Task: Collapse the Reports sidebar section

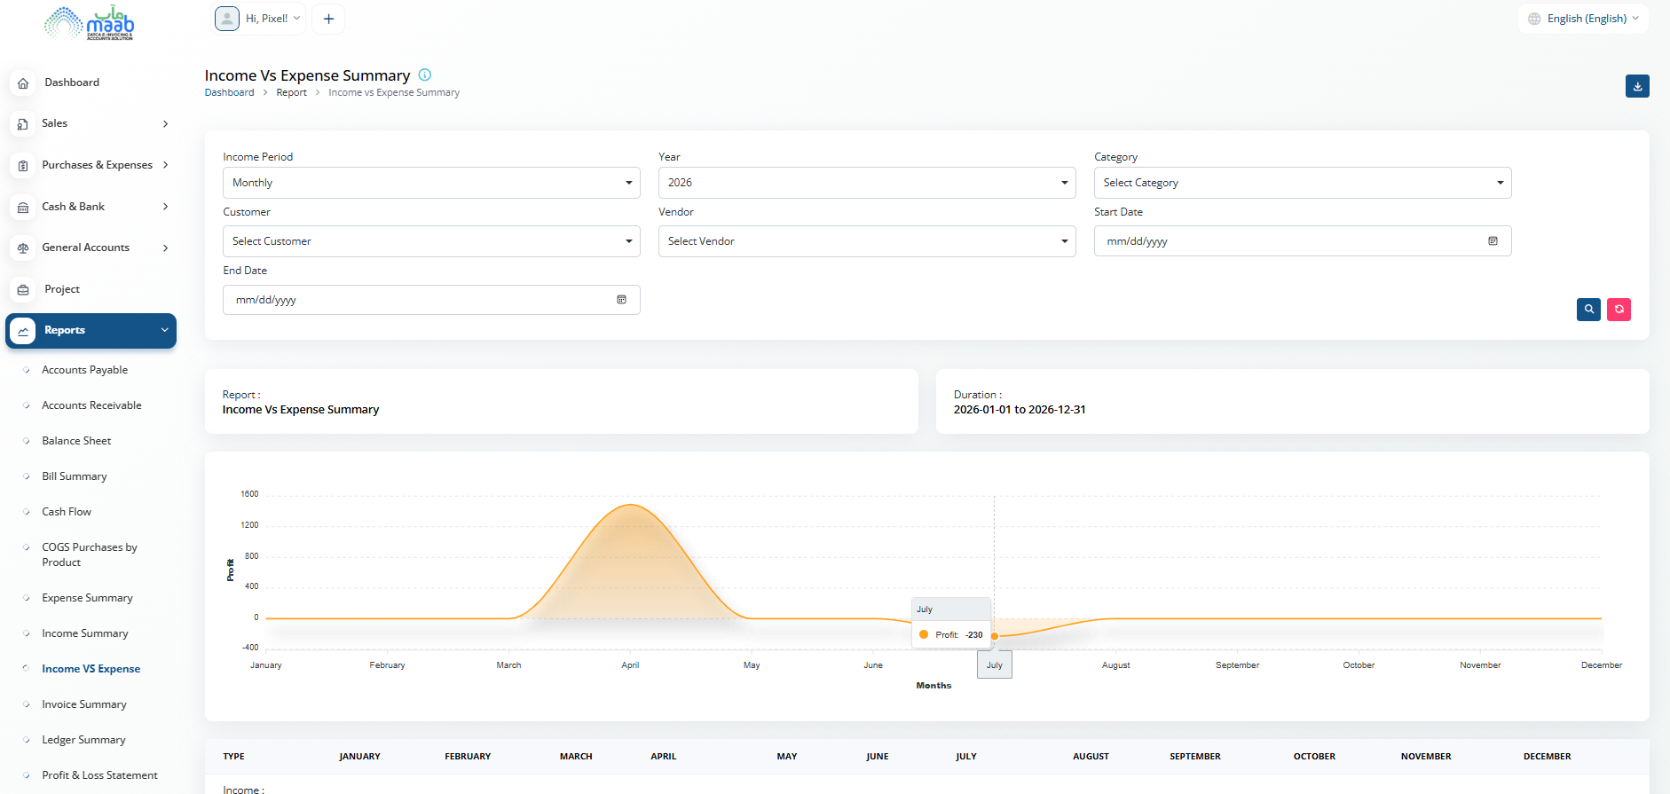Action: tap(91, 331)
